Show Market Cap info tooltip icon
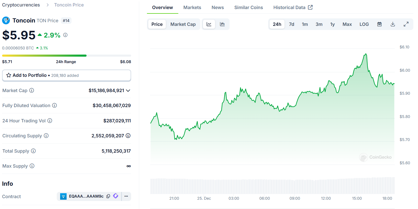This screenshot has width=418, height=209. 32,90
